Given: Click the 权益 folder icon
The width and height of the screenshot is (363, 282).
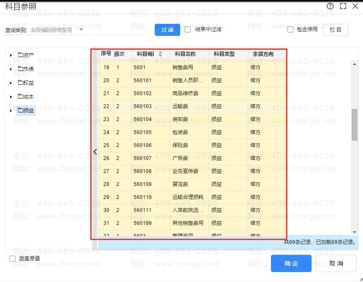Looking at the screenshot, I should click(x=21, y=83).
